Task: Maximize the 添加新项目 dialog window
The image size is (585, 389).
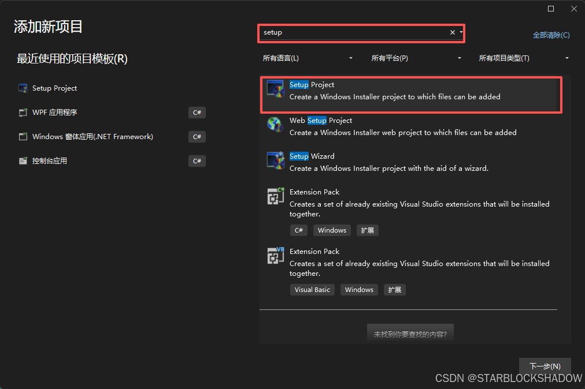Action: tap(551, 9)
